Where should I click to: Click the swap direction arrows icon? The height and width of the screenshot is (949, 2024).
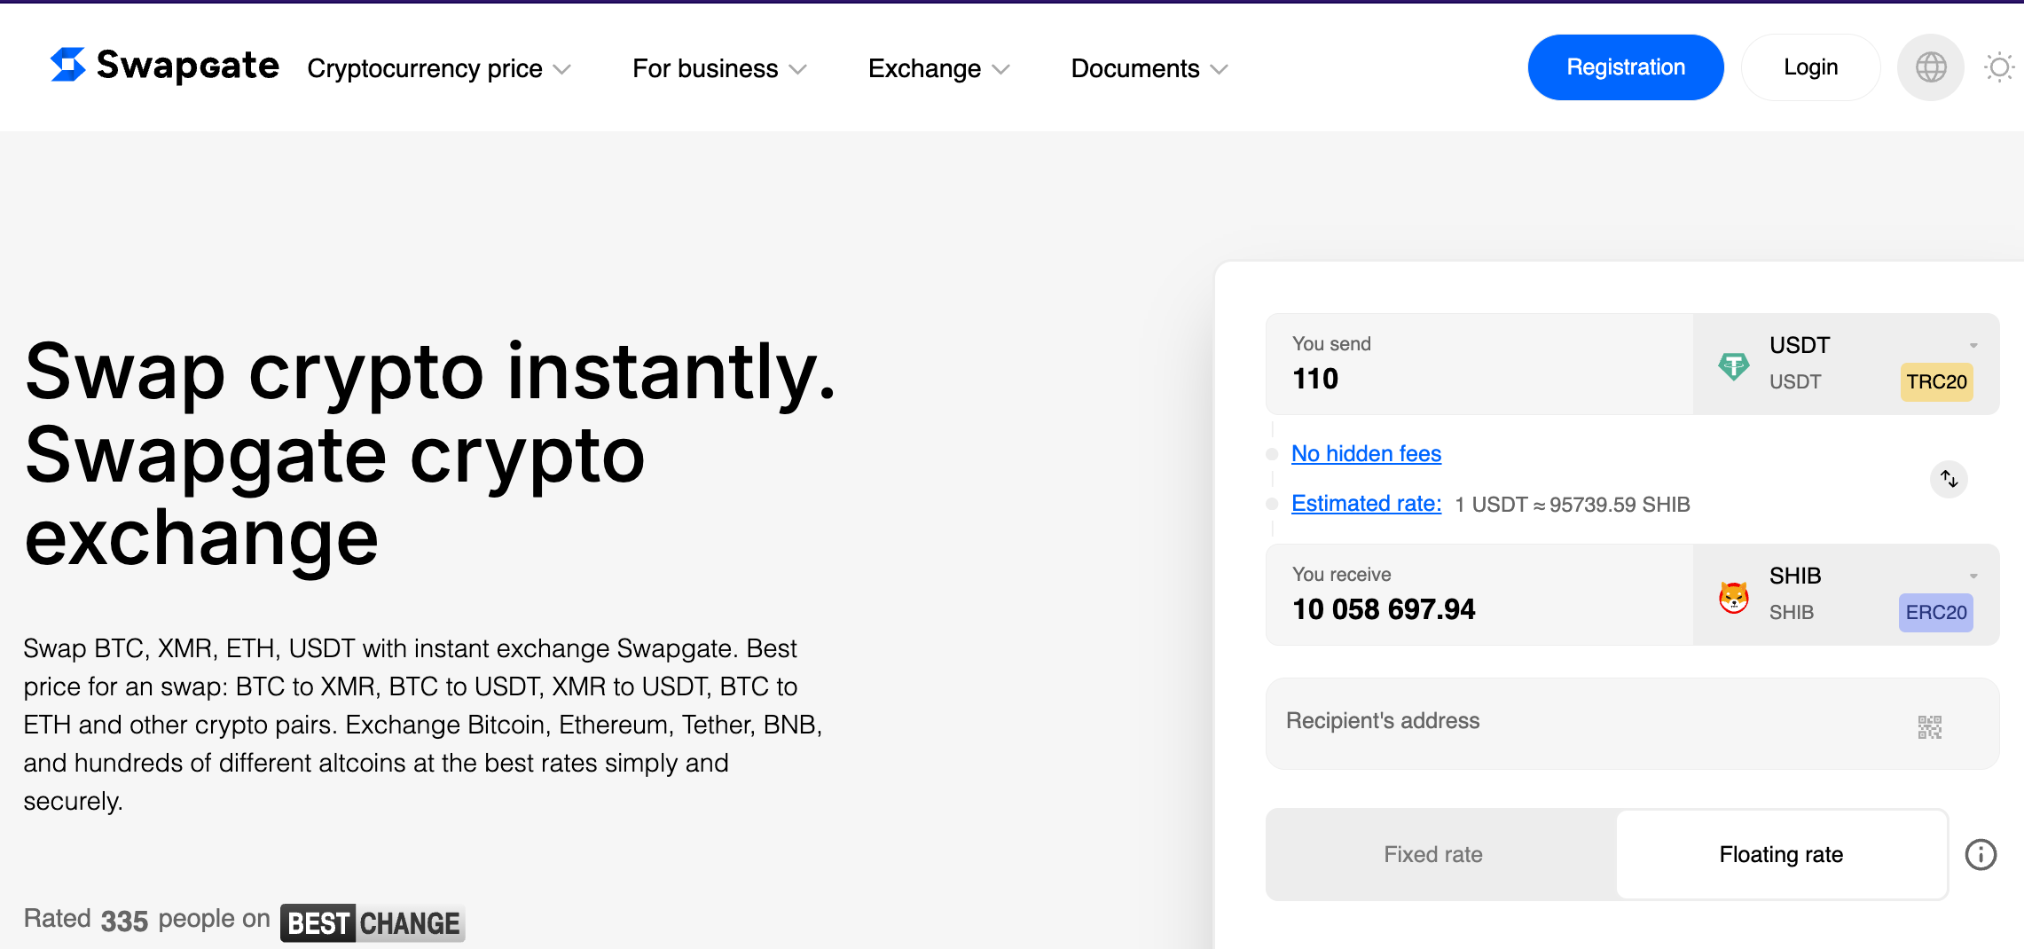click(1949, 479)
